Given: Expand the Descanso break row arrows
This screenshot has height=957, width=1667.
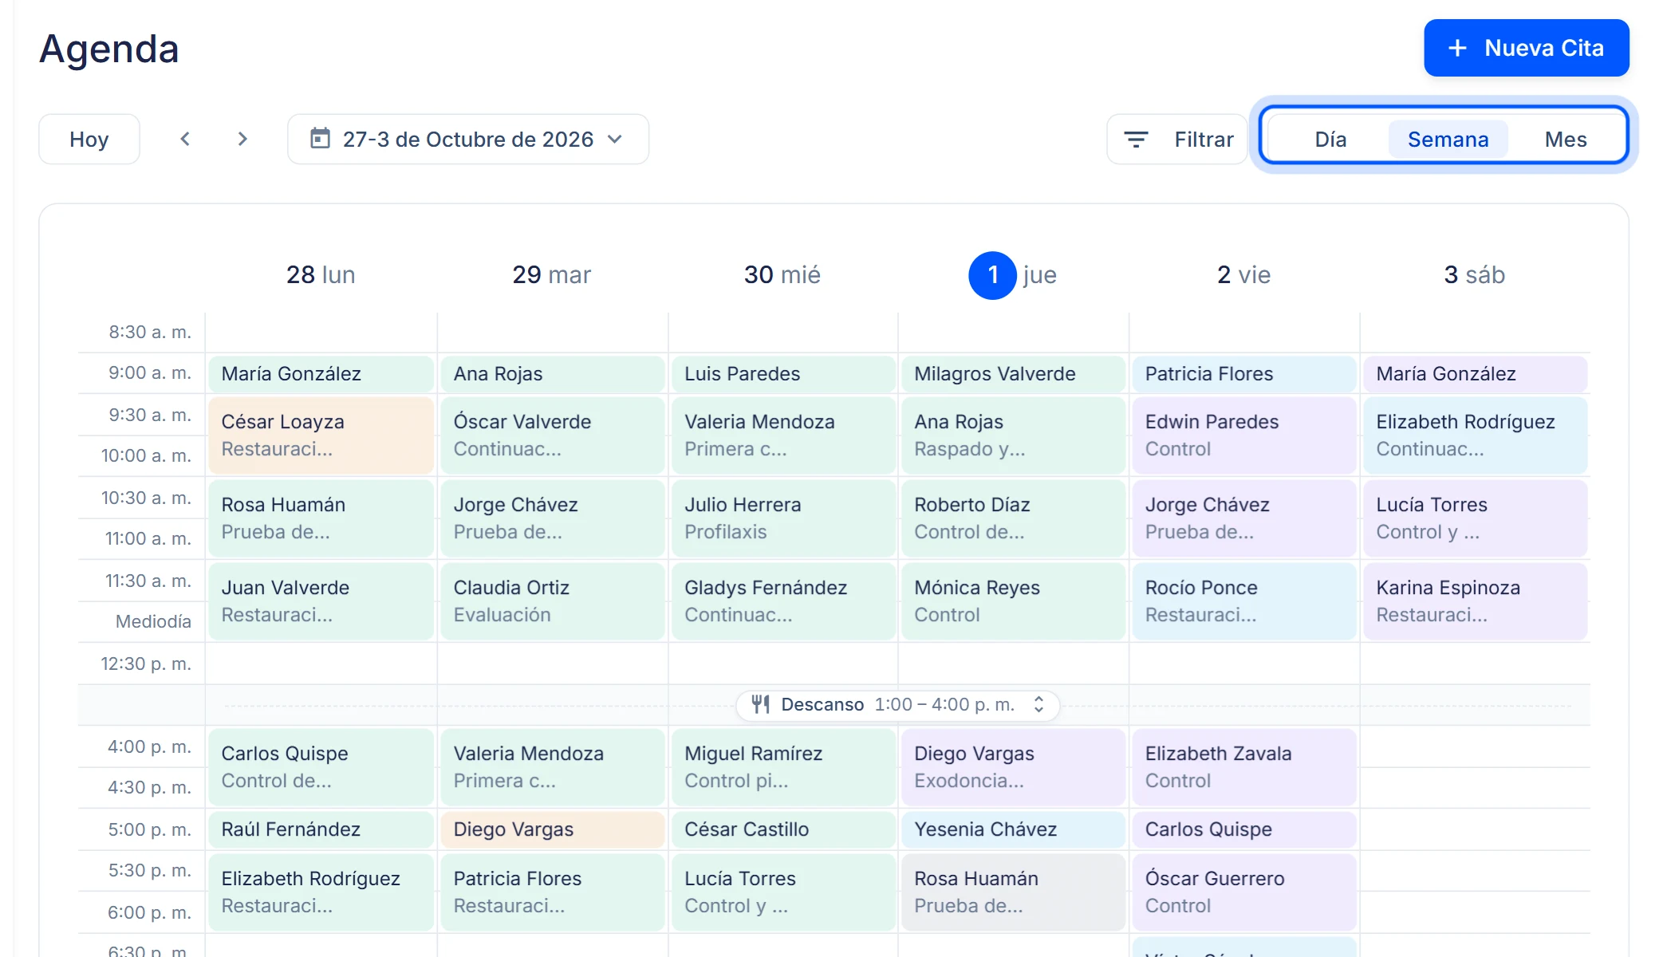Looking at the screenshot, I should coord(1038,704).
